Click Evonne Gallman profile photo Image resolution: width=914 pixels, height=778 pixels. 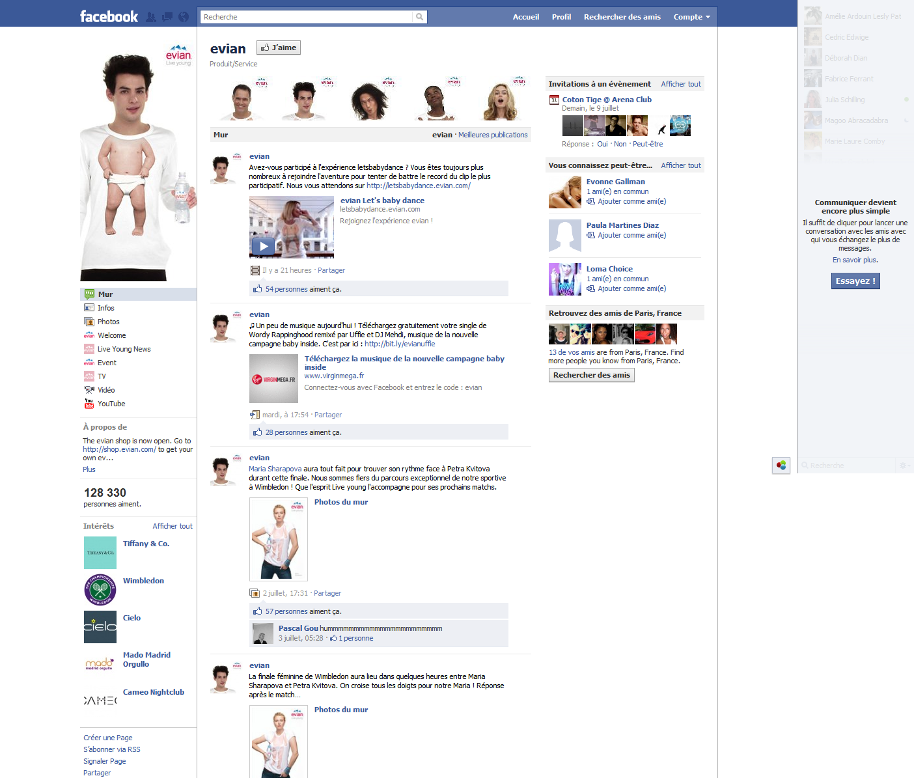(565, 192)
